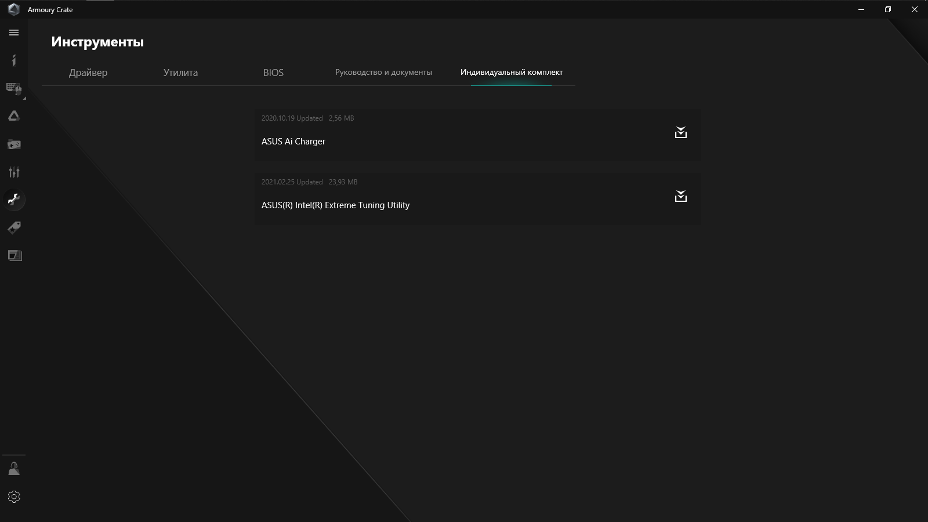Click the ASUS Ai Charger entry name
The height and width of the screenshot is (522, 928).
293,142
